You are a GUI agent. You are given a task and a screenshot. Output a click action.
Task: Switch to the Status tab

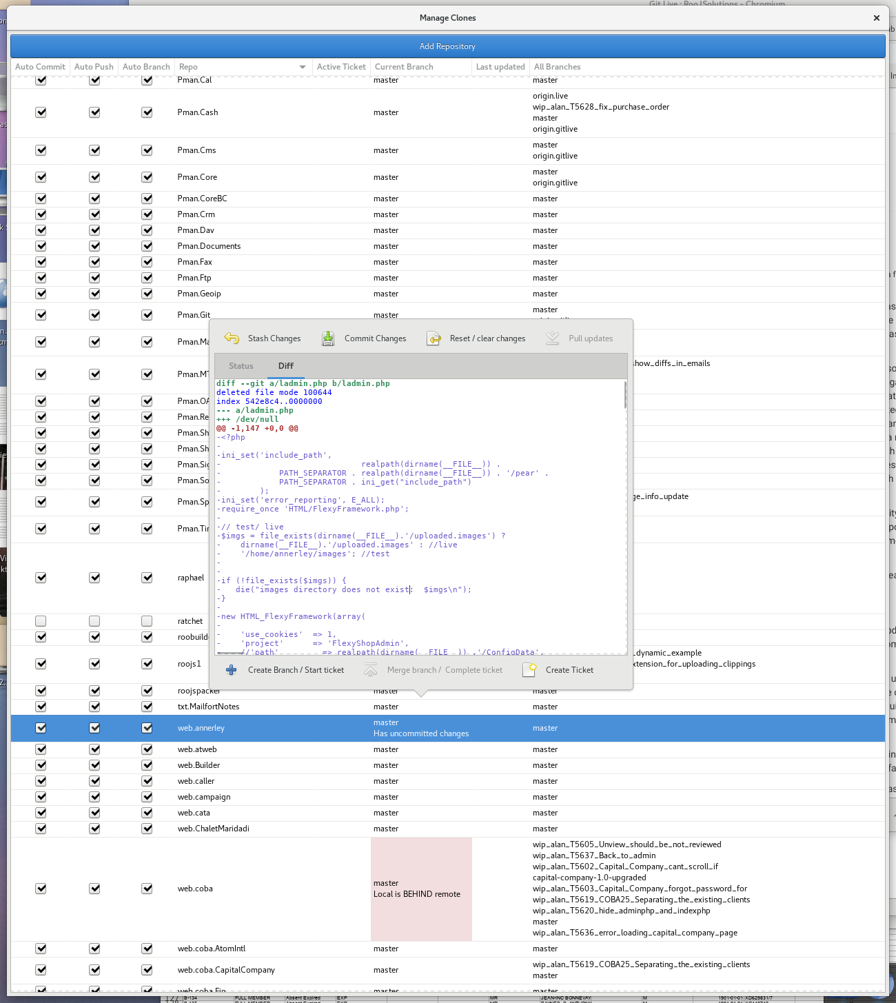(x=241, y=366)
